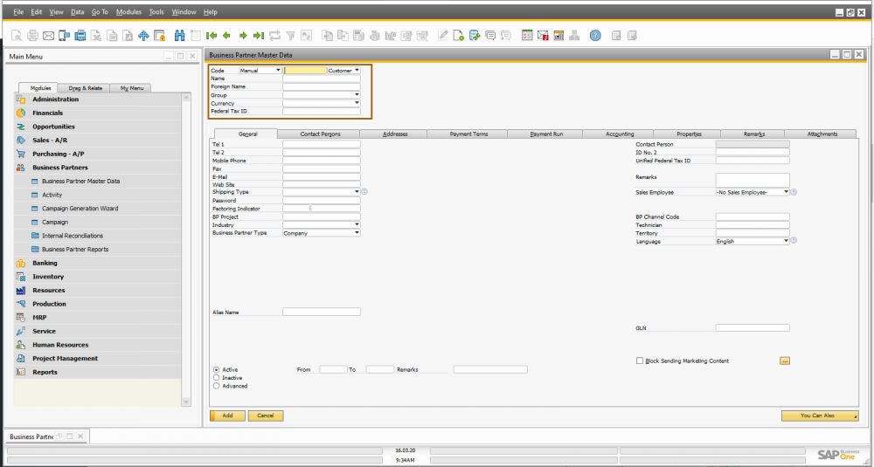Click the binoculars Find icon
Screen dimensions: 874x467
[x=179, y=36]
